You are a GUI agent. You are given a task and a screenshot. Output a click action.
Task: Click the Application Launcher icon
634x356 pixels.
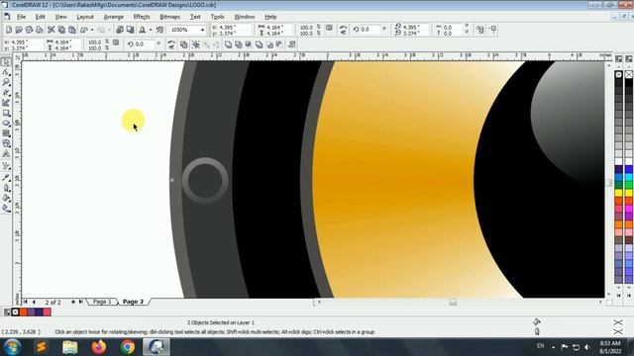pyautogui.click(x=143, y=30)
